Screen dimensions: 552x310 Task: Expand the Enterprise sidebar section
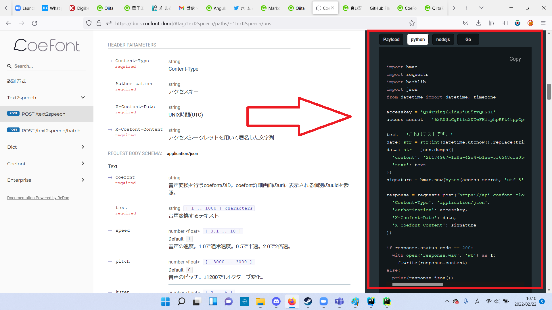(83, 180)
